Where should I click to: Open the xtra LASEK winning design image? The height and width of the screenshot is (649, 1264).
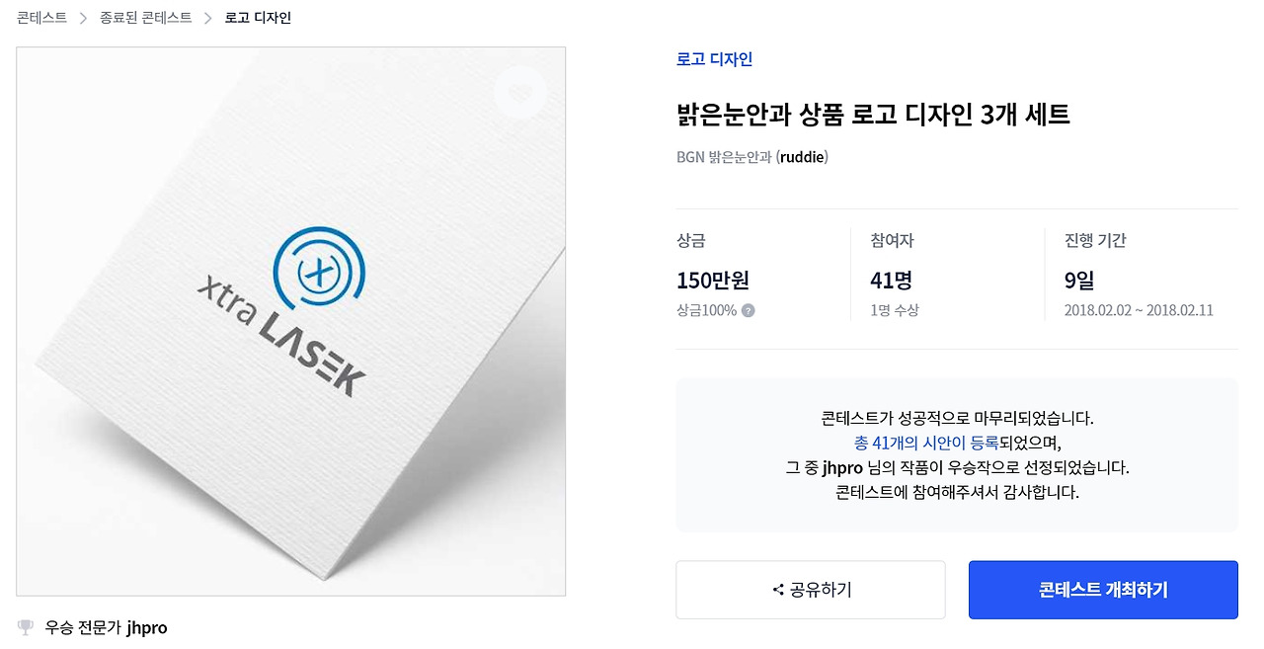pyautogui.click(x=291, y=321)
